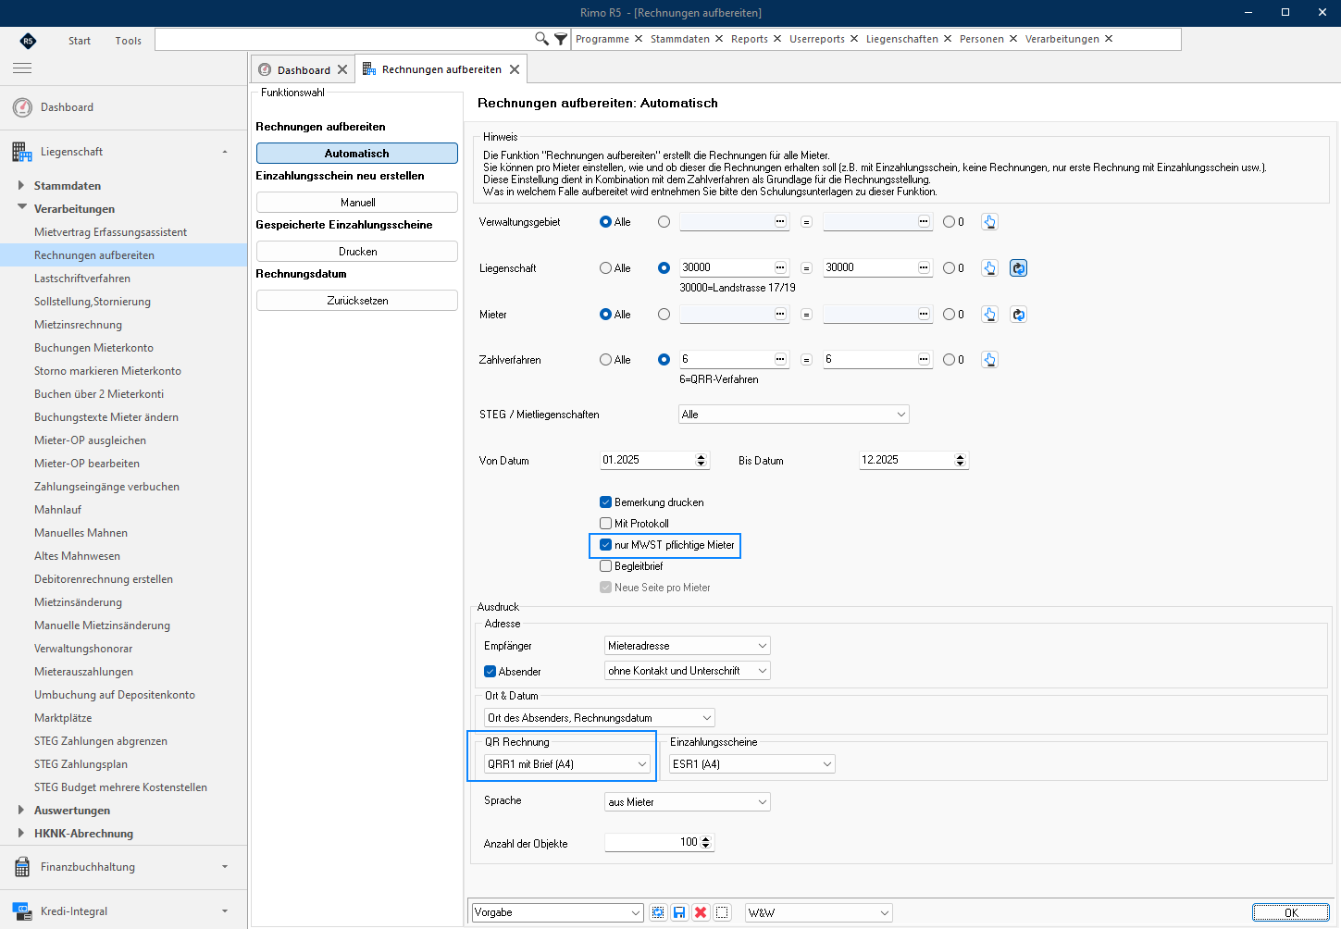Enable the Mit Protokoll checkbox
Image resolution: width=1341 pixels, height=929 pixels.
point(605,524)
